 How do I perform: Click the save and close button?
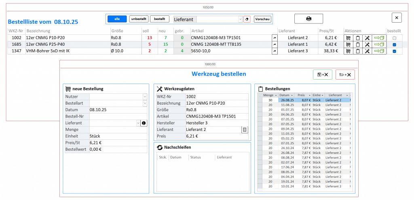click(x=323, y=74)
